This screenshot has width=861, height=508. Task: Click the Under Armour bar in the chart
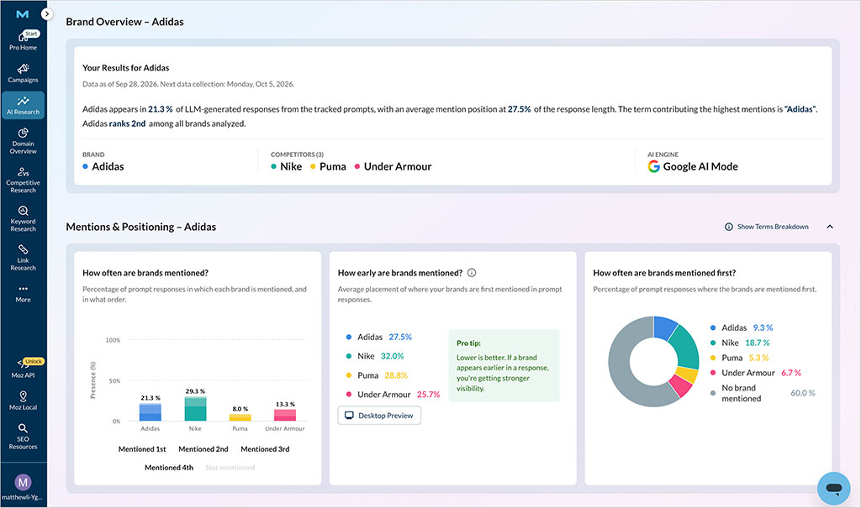click(285, 416)
